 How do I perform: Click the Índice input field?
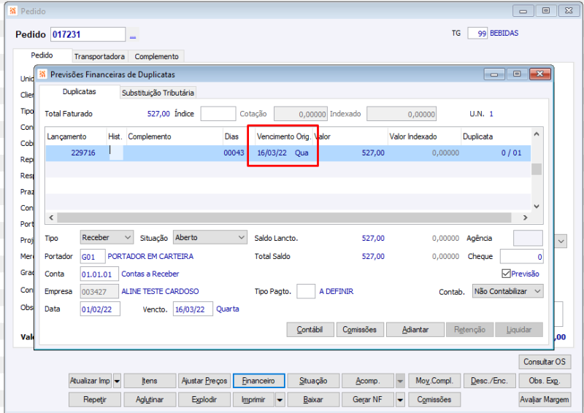pyautogui.click(x=218, y=114)
